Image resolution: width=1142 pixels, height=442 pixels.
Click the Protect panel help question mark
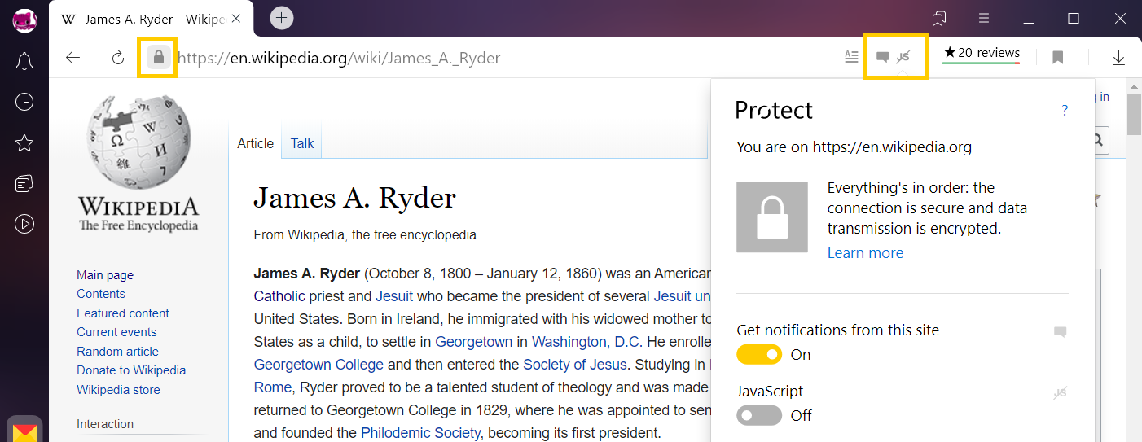click(x=1065, y=111)
